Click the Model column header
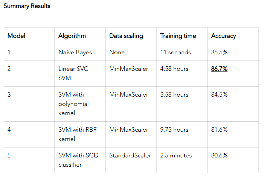This screenshot has height=176, width=264. tap(16, 36)
